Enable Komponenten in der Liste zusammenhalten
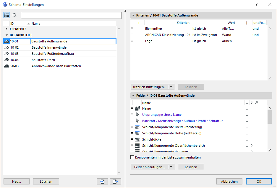This screenshot has width=277, height=188. tap(132, 157)
